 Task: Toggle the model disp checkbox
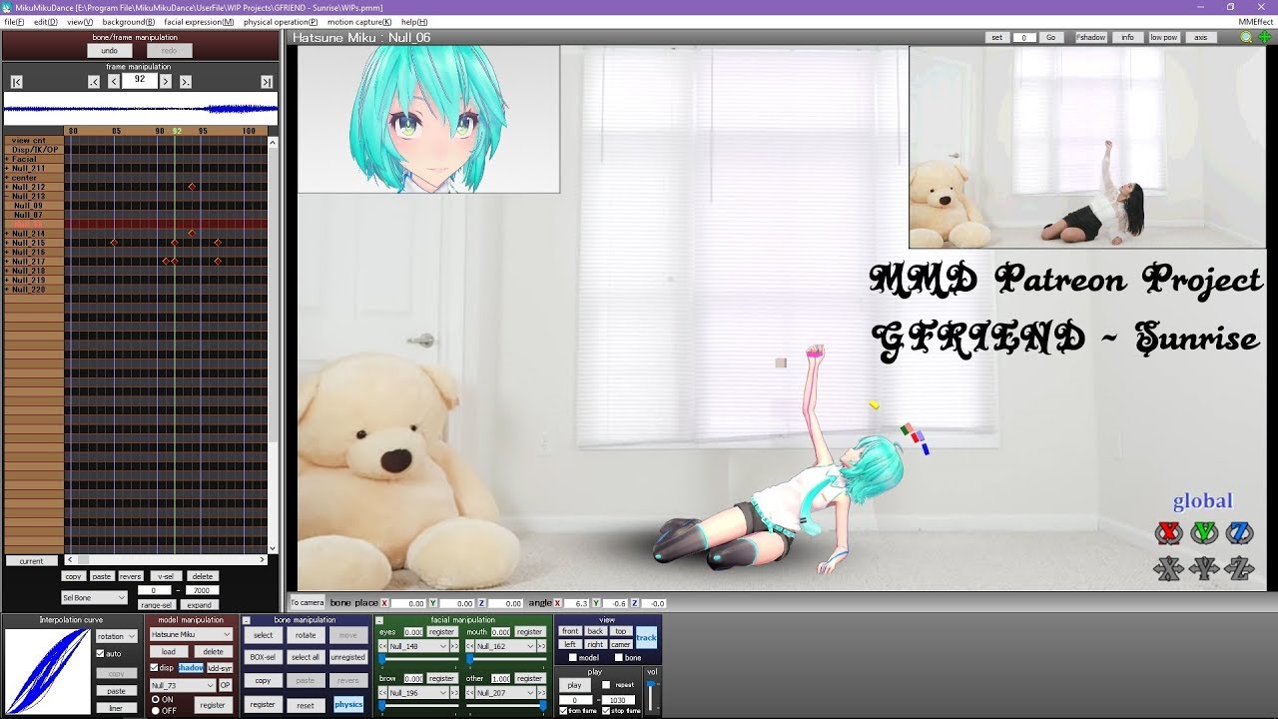154,668
